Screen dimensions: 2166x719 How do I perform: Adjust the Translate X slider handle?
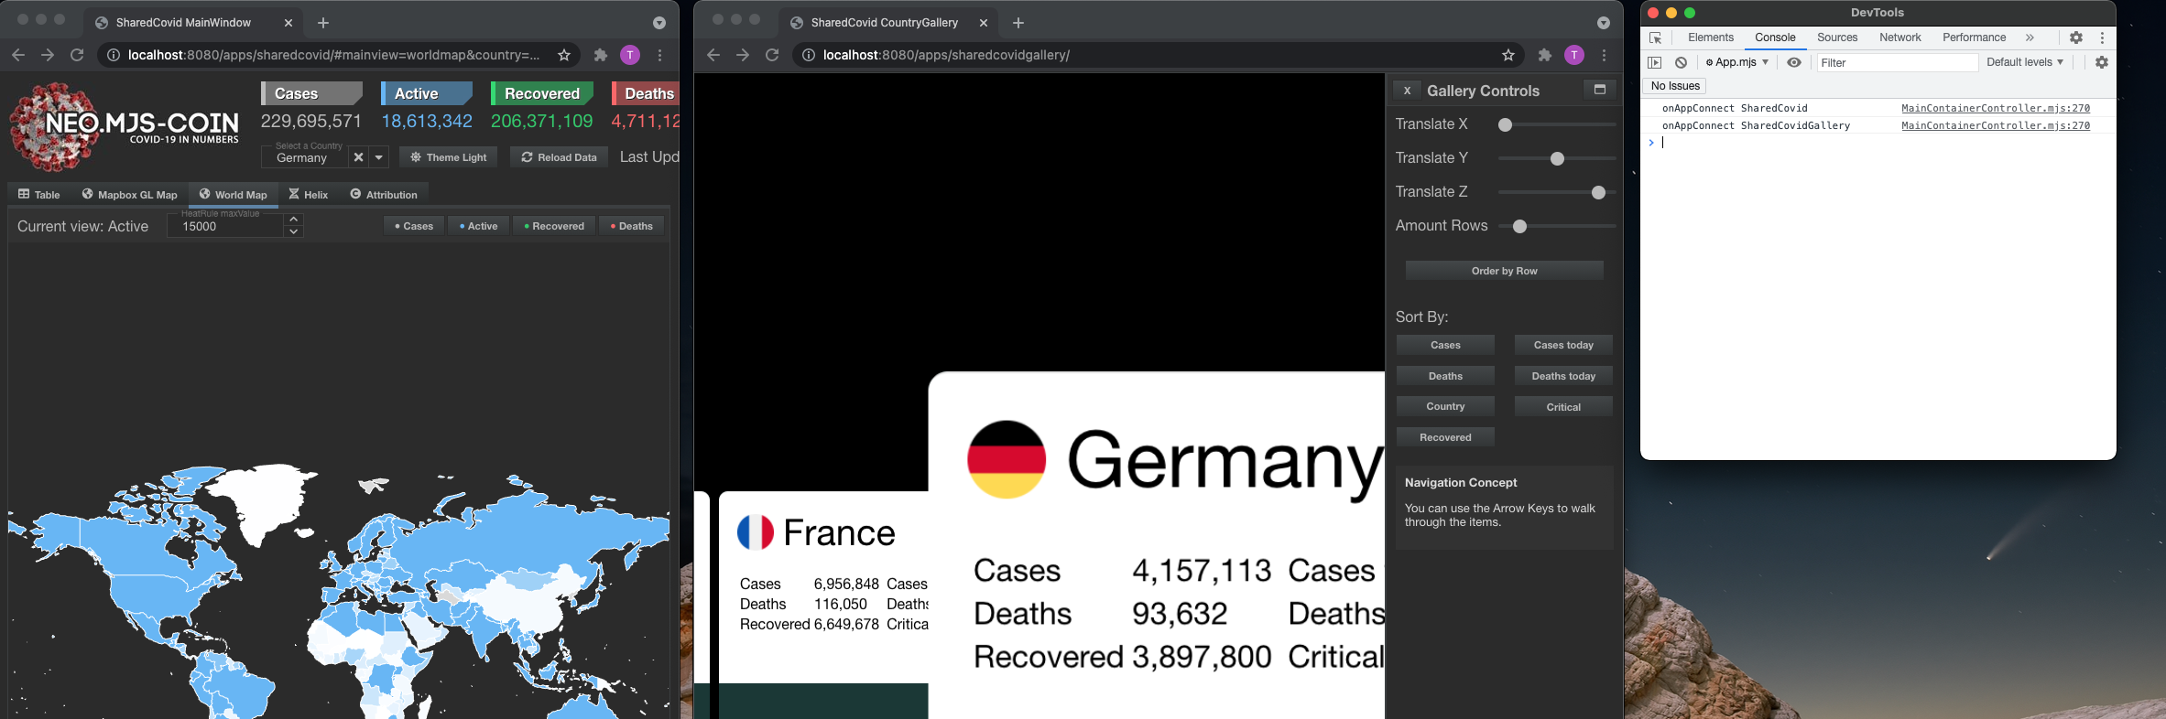(x=1505, y=124)
